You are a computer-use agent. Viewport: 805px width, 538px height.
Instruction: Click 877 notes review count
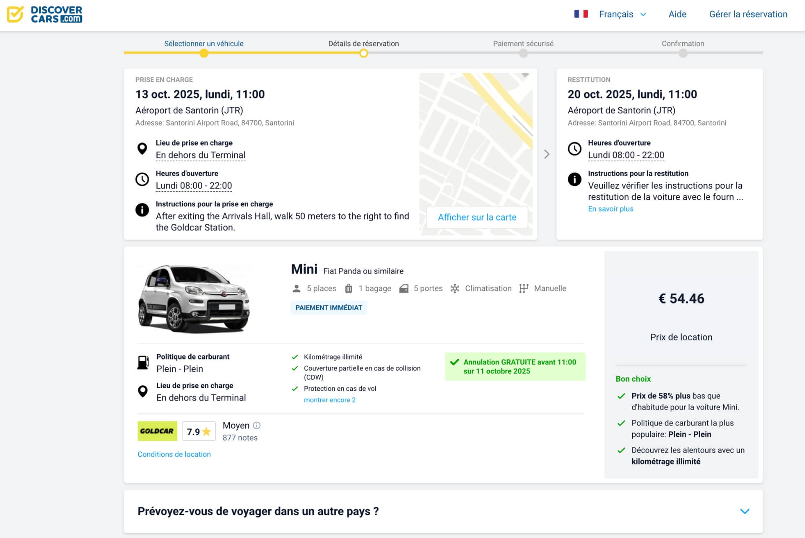click(x=240, y=438)
